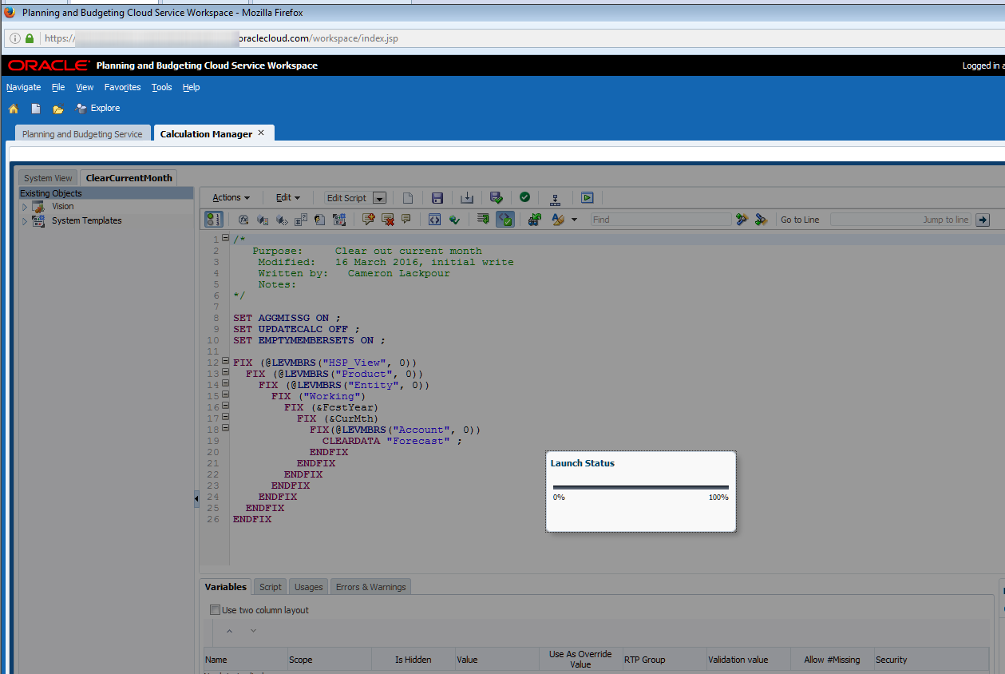Click the Jump to line input field

pos(900,220)
